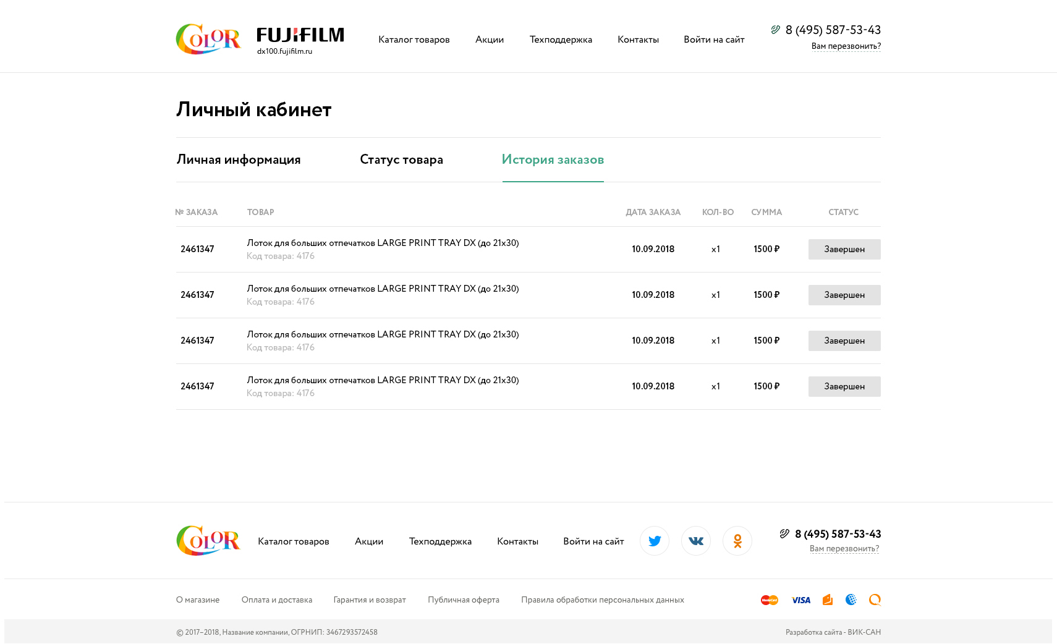Screen dimensions: 1057x644
Task: Open the Статус товара tab
Action: point(401,159)
